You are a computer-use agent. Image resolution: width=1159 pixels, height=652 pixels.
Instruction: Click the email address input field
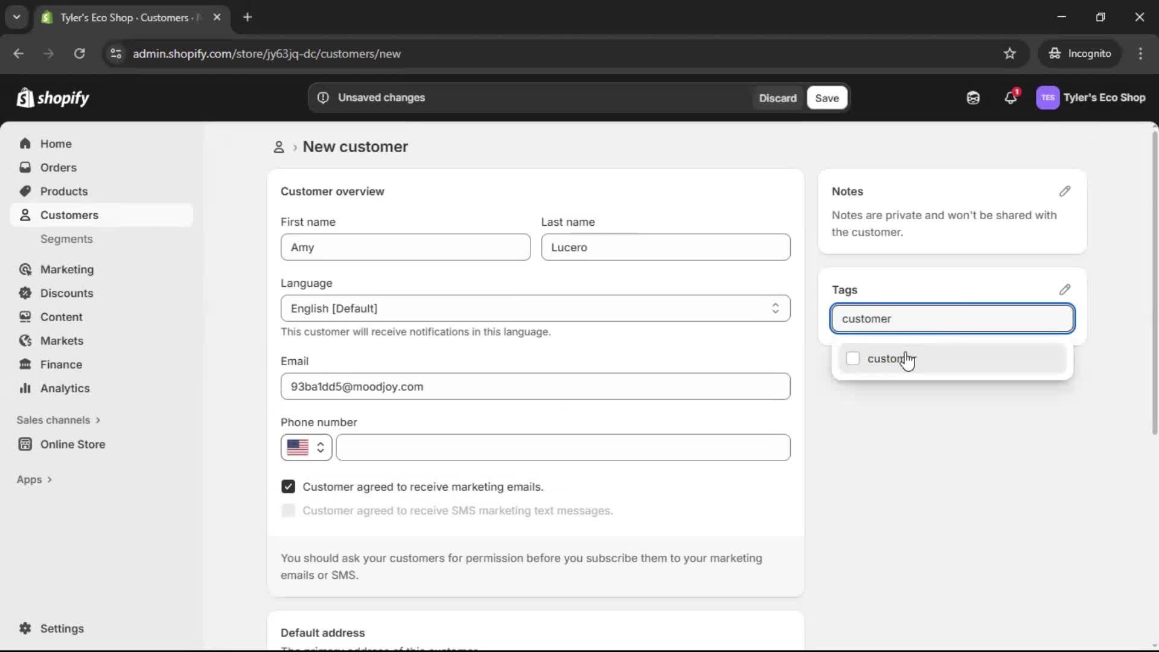[535, 386]
